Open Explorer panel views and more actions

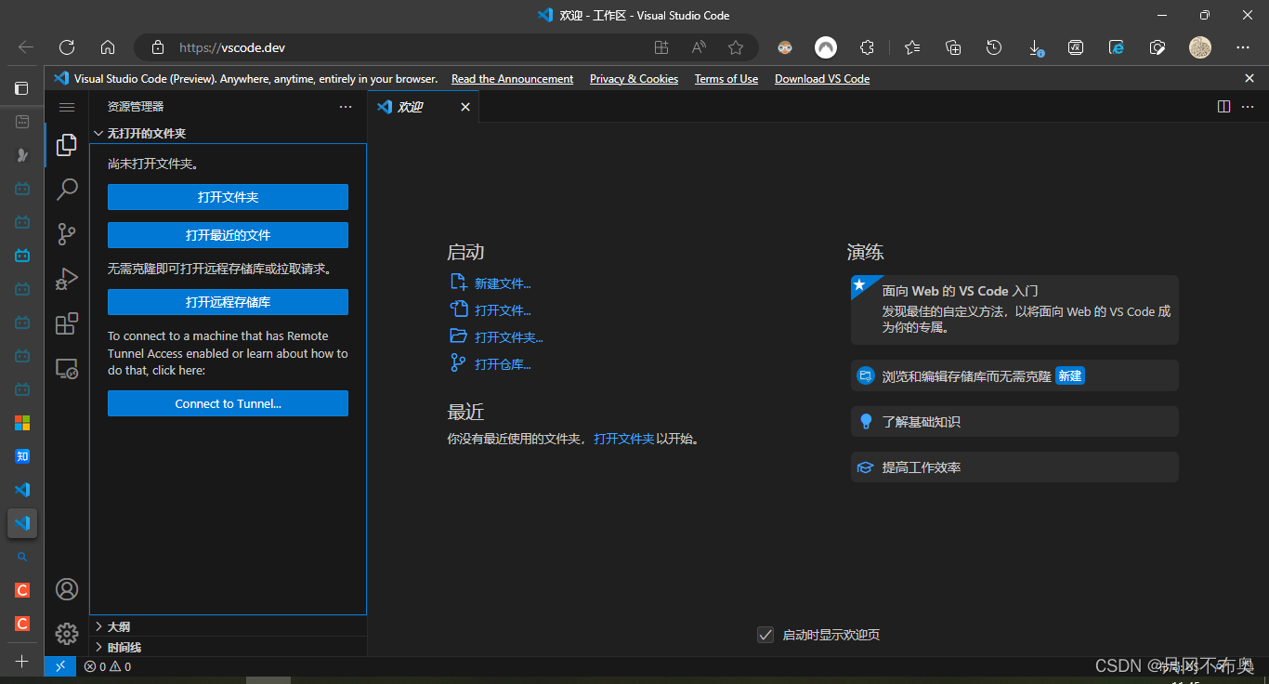[x=346, y=107]
